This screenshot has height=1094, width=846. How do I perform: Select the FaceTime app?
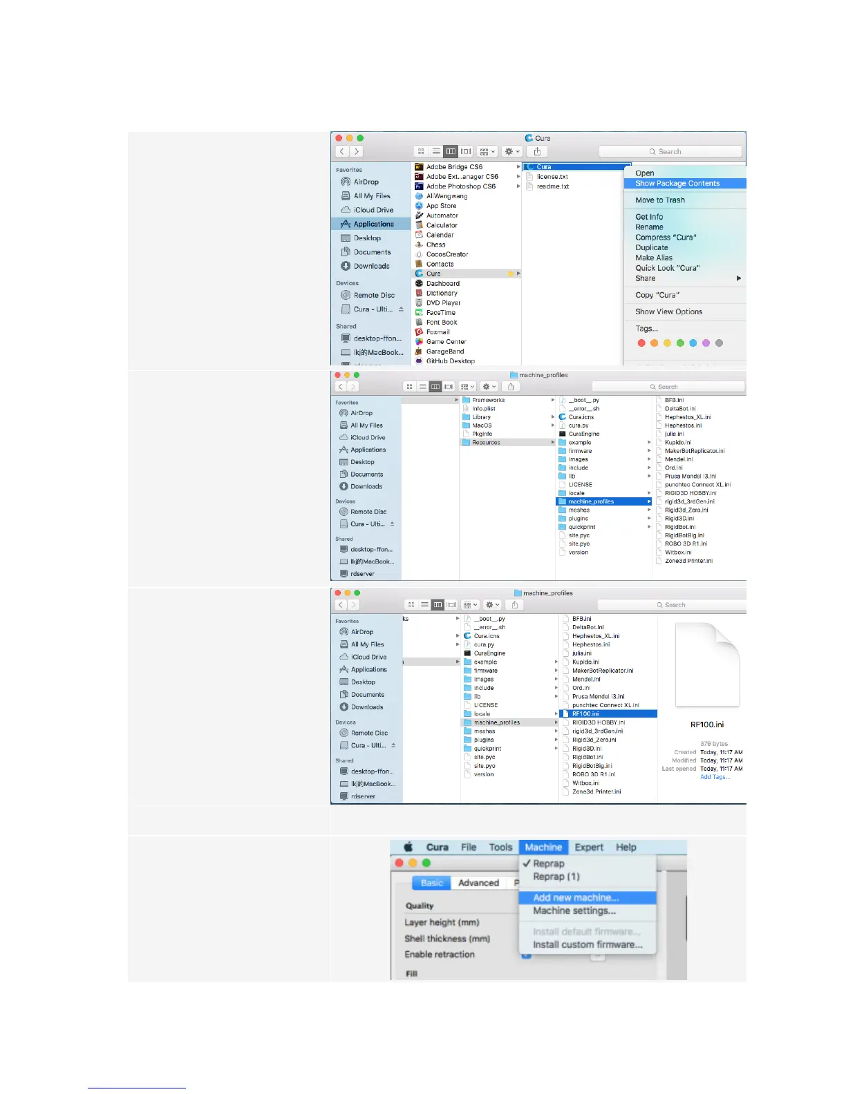440,312
